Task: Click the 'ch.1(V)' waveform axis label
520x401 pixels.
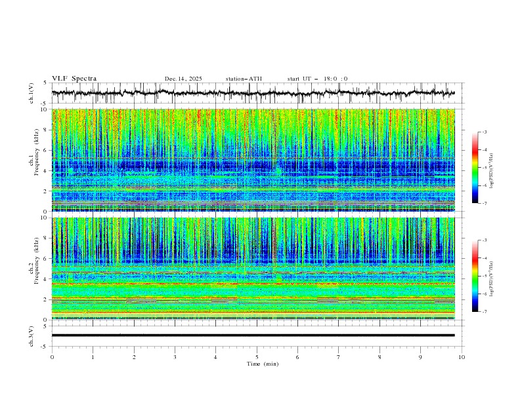Action: coord(32,93)
